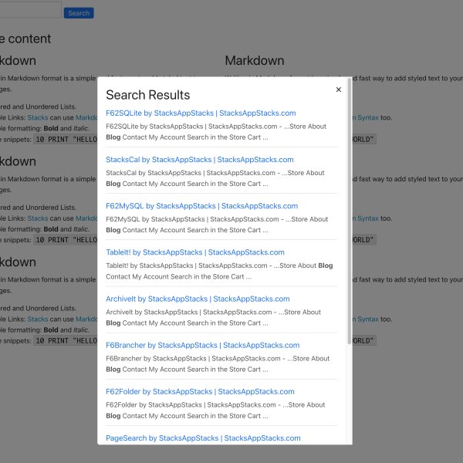Screen dimensions: 463x463
Task: Open the ArchiveIt by StacksAppStacks result
Action: click(x=198, y=299)
